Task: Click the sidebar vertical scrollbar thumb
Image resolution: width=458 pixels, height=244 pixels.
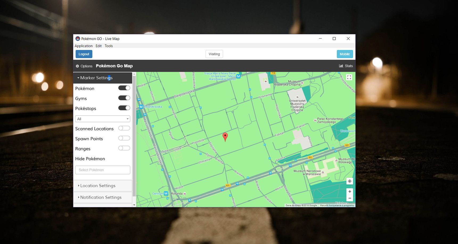Action: (x=134, y=136)
